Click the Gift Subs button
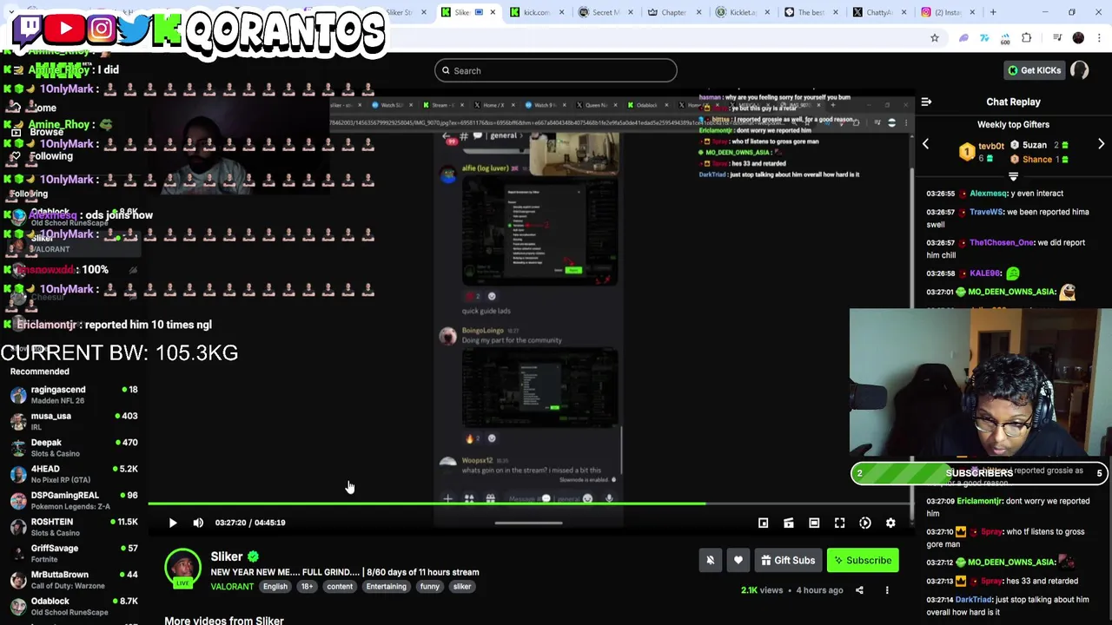 pos(788,560)
